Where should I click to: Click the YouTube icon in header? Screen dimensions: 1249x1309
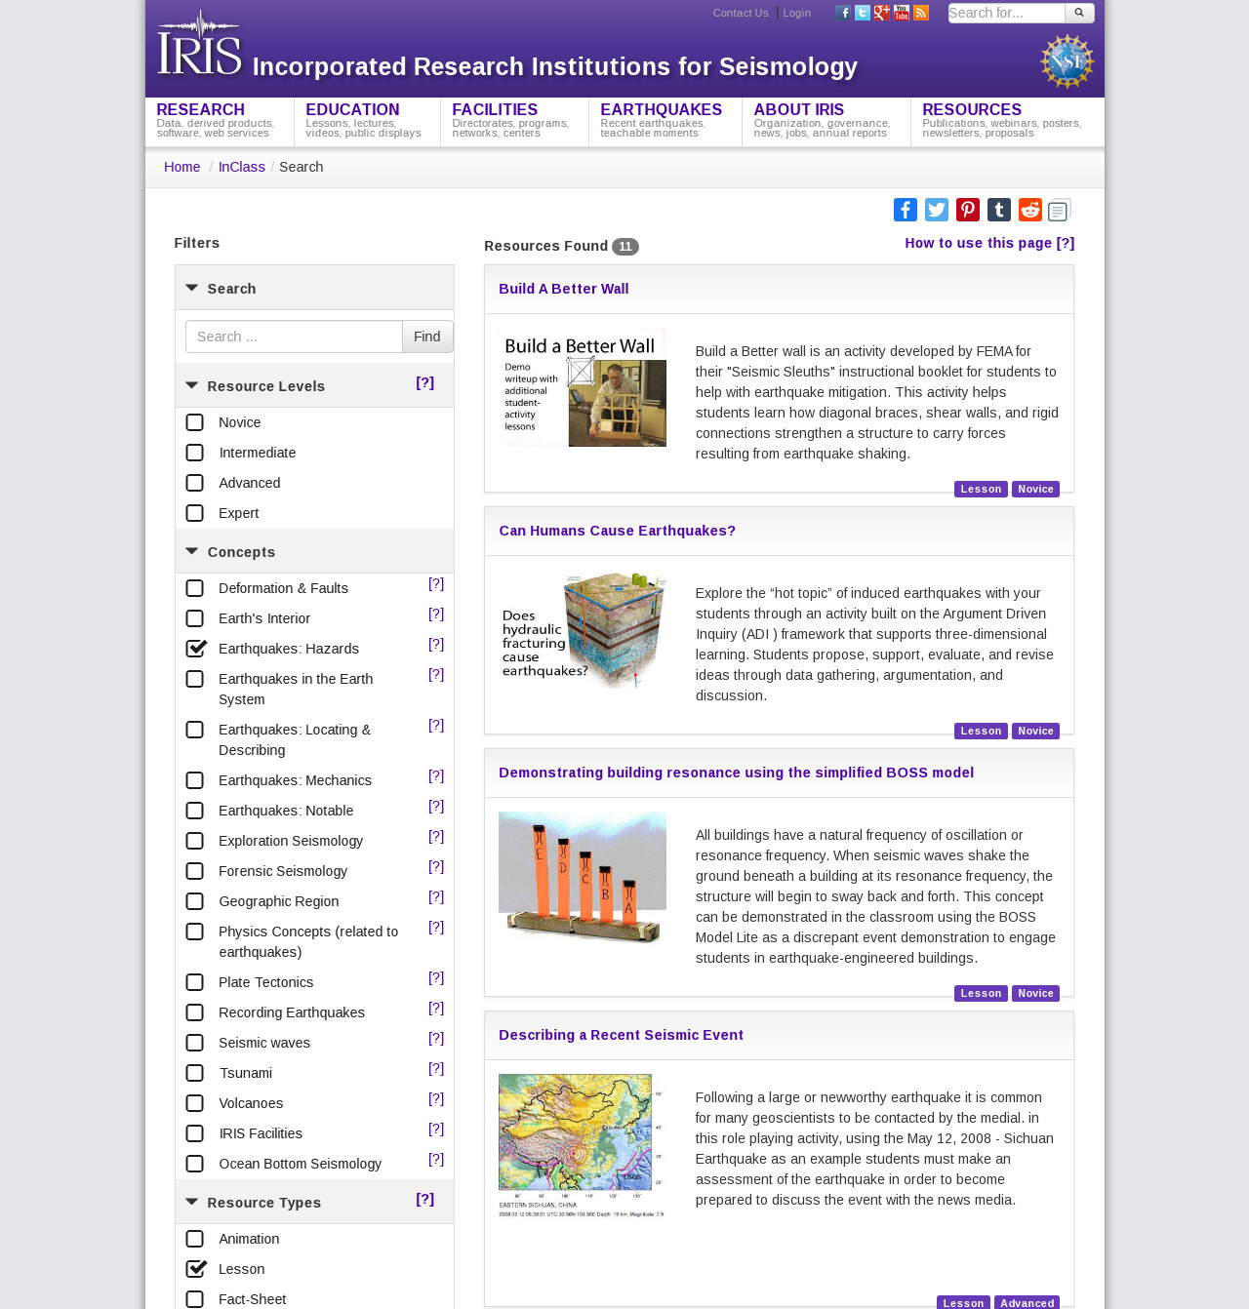[x=901, y=13]
